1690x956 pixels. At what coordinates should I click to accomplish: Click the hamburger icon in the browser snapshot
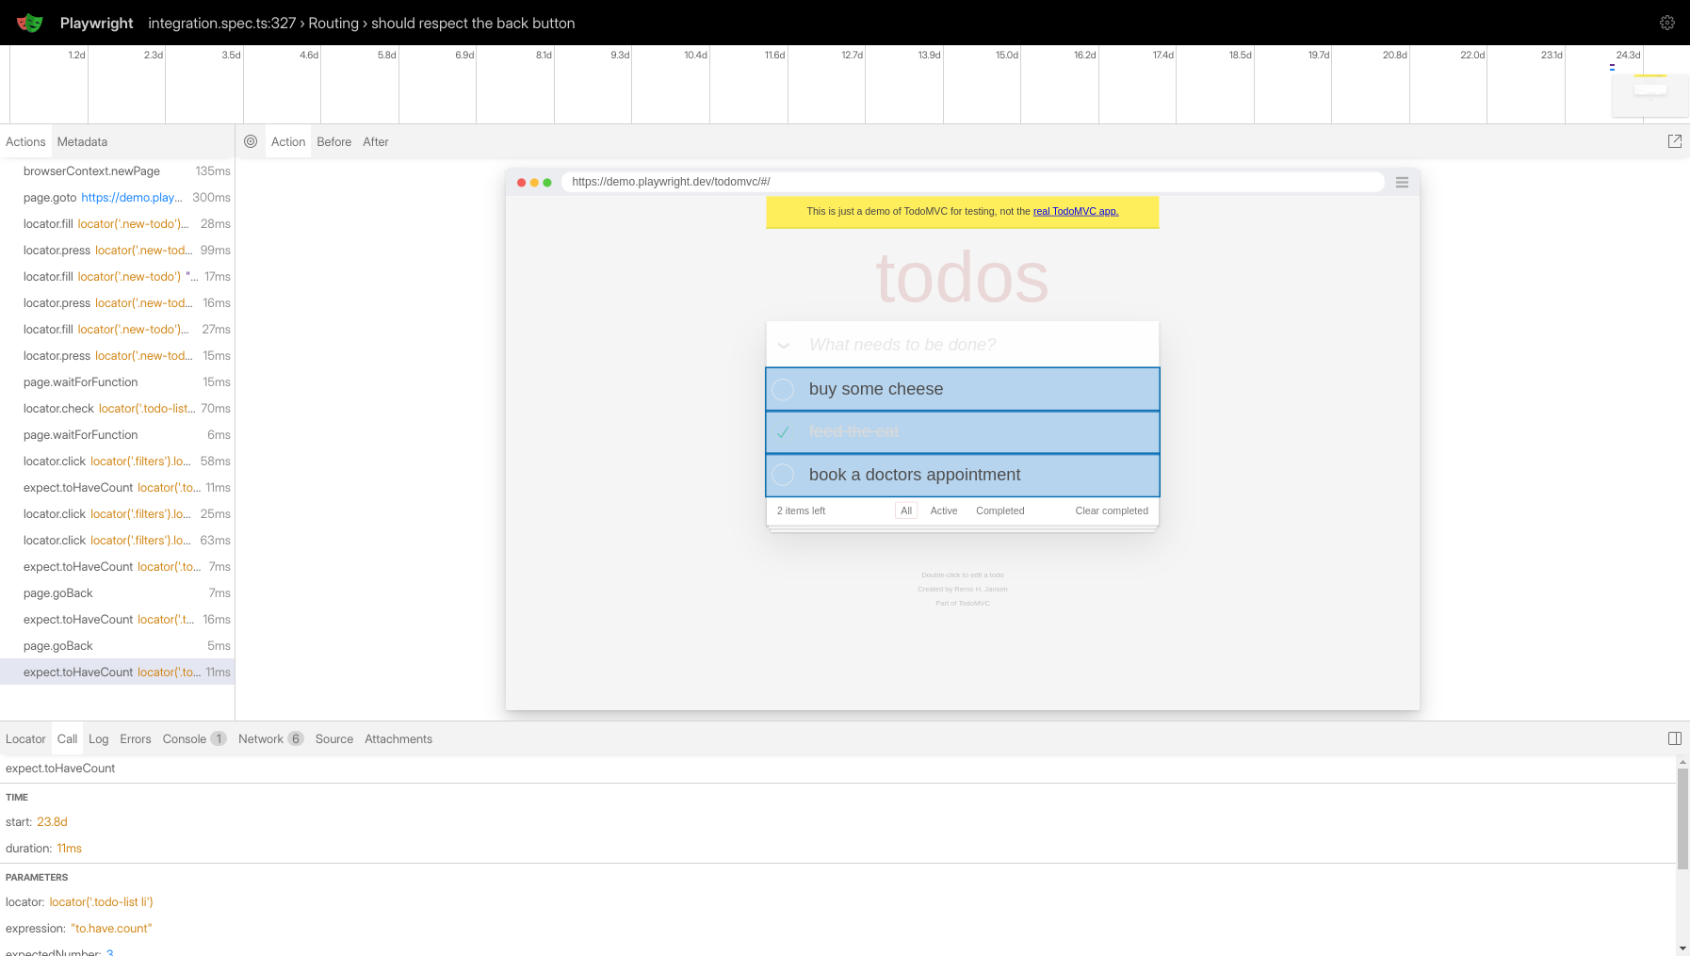point(1402,182)
